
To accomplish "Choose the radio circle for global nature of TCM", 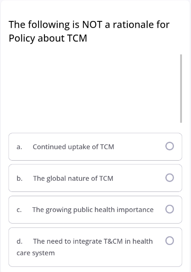I will click(x=170, y=178).
